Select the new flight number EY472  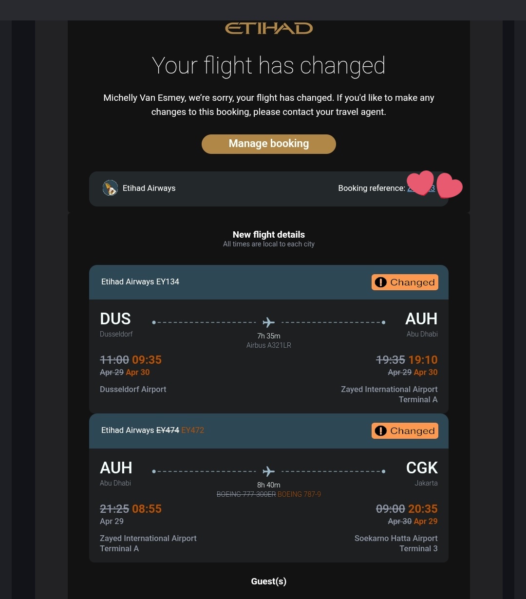point(193,431)
